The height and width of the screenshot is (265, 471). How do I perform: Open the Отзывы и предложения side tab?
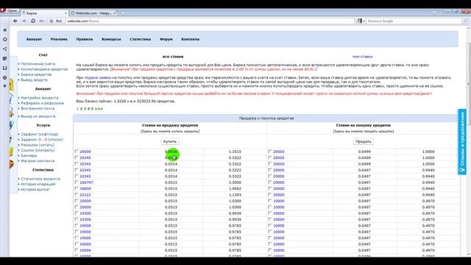coord(462,141)
